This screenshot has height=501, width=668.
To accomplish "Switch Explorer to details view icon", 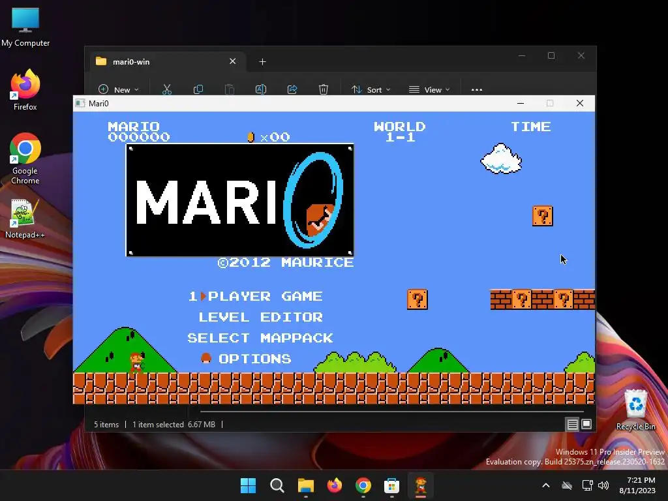I will [x=572, y=424].
